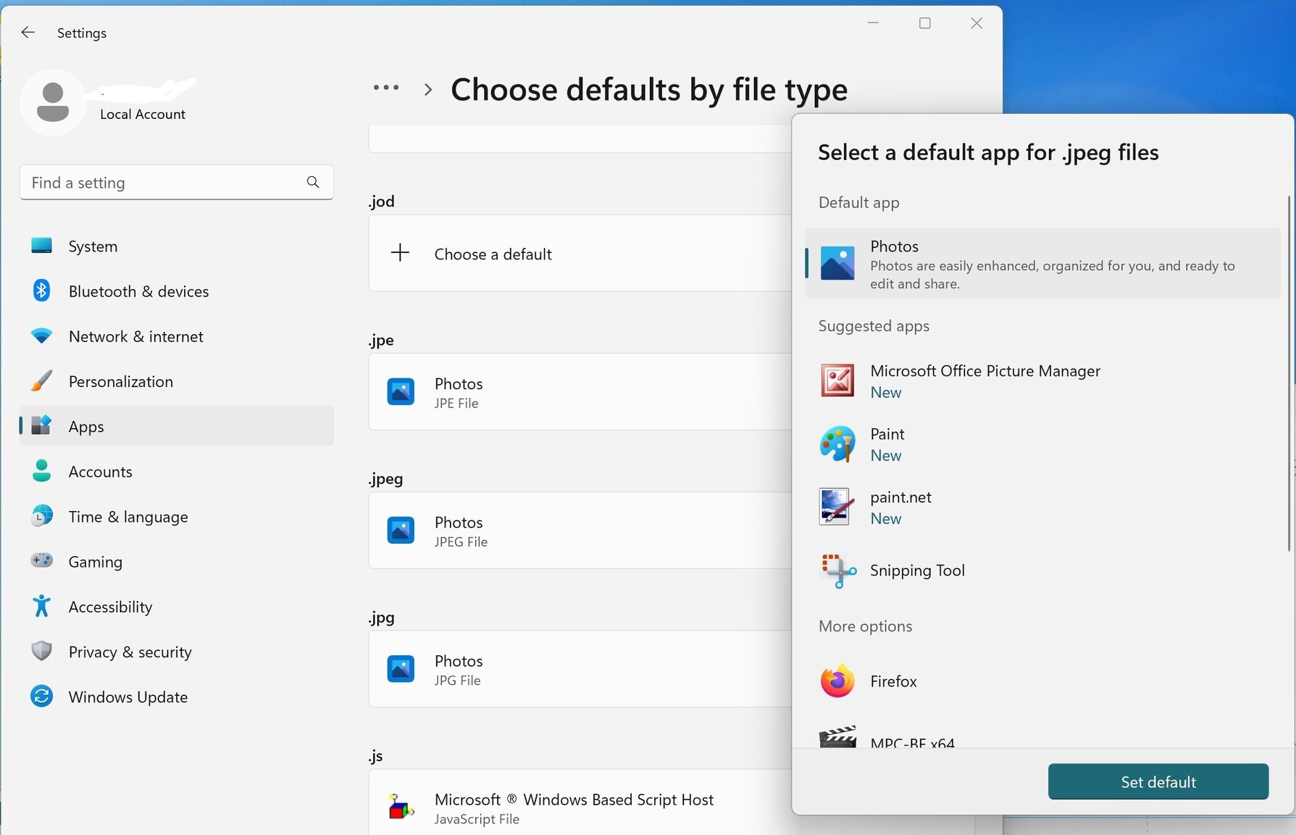Click the search magnifier icon
The image size is (1296, 835).
tap(313, 182)
